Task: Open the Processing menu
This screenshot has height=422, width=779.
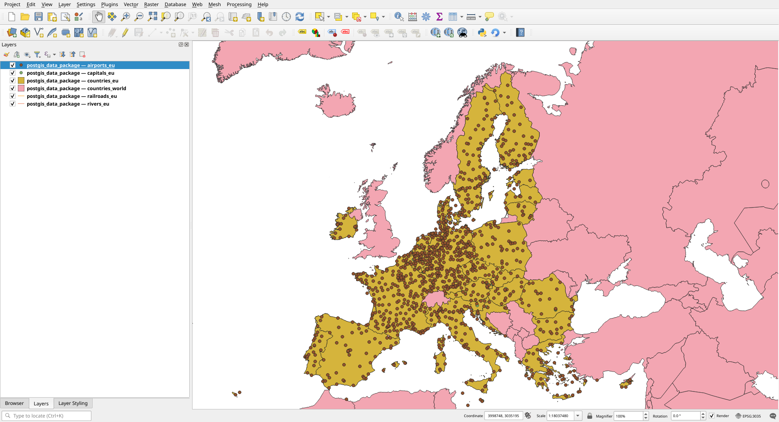Action: tap(239, 4)
